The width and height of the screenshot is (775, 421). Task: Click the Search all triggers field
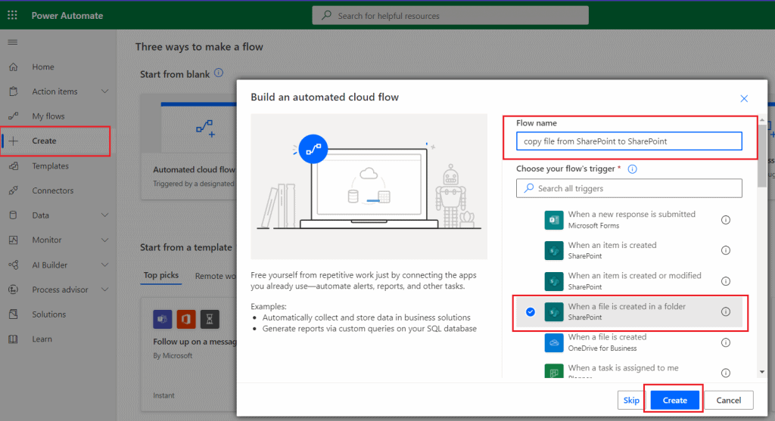(x=629, y=188)
